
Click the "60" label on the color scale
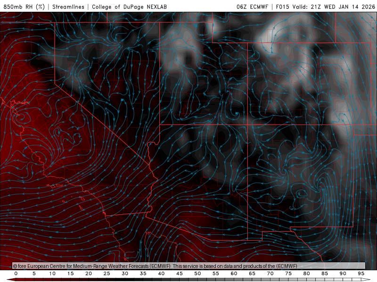pos(234,274)
